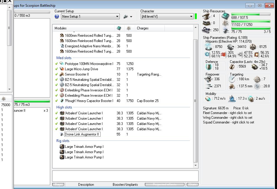
Task: Switch to the Bays tab
Action: (58, 184)
